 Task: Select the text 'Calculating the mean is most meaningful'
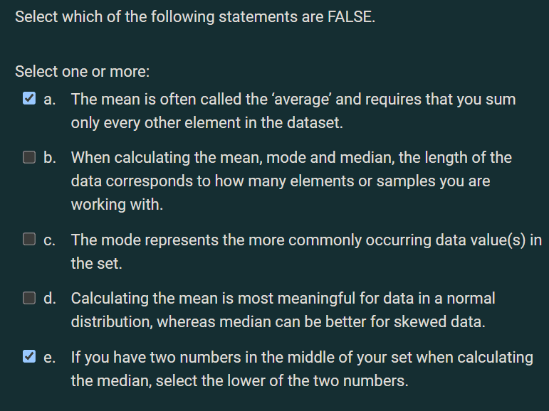(283, 310)
